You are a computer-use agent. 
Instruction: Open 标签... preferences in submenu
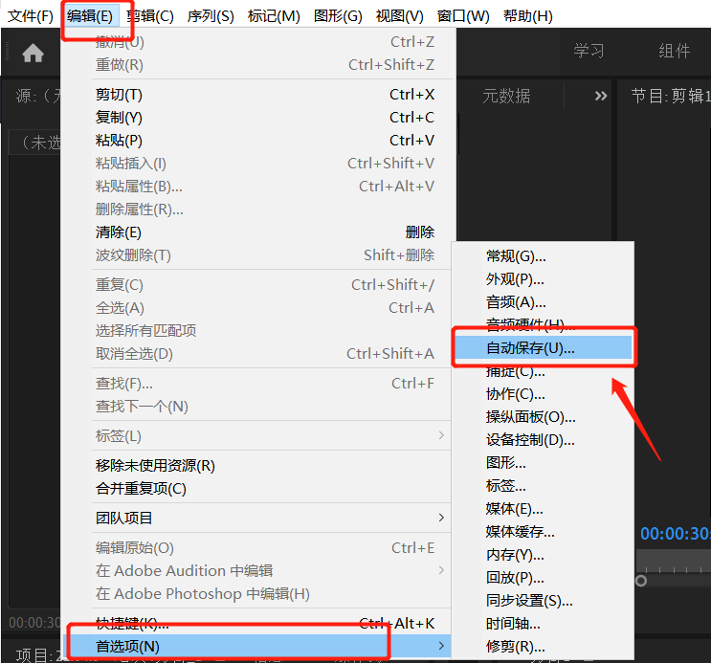[543, 486]
